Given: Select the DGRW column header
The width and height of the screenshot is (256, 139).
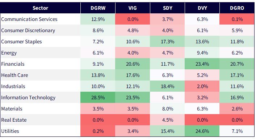Looking at the screenshot, I should pyautogui.click(x=98, y=8).
